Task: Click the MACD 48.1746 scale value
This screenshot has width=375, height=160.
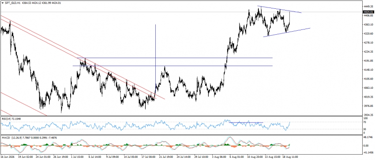Action: tap(368, 138)
